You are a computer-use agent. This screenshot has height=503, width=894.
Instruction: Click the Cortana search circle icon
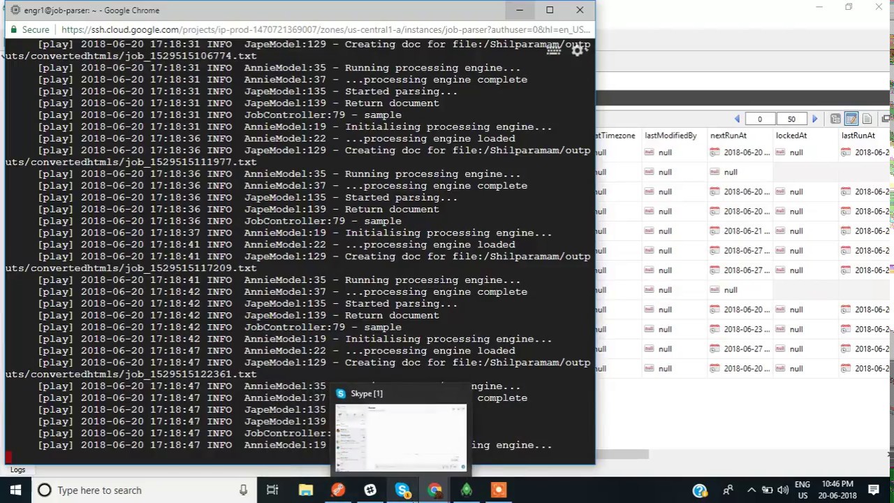[x=44, y=490]
